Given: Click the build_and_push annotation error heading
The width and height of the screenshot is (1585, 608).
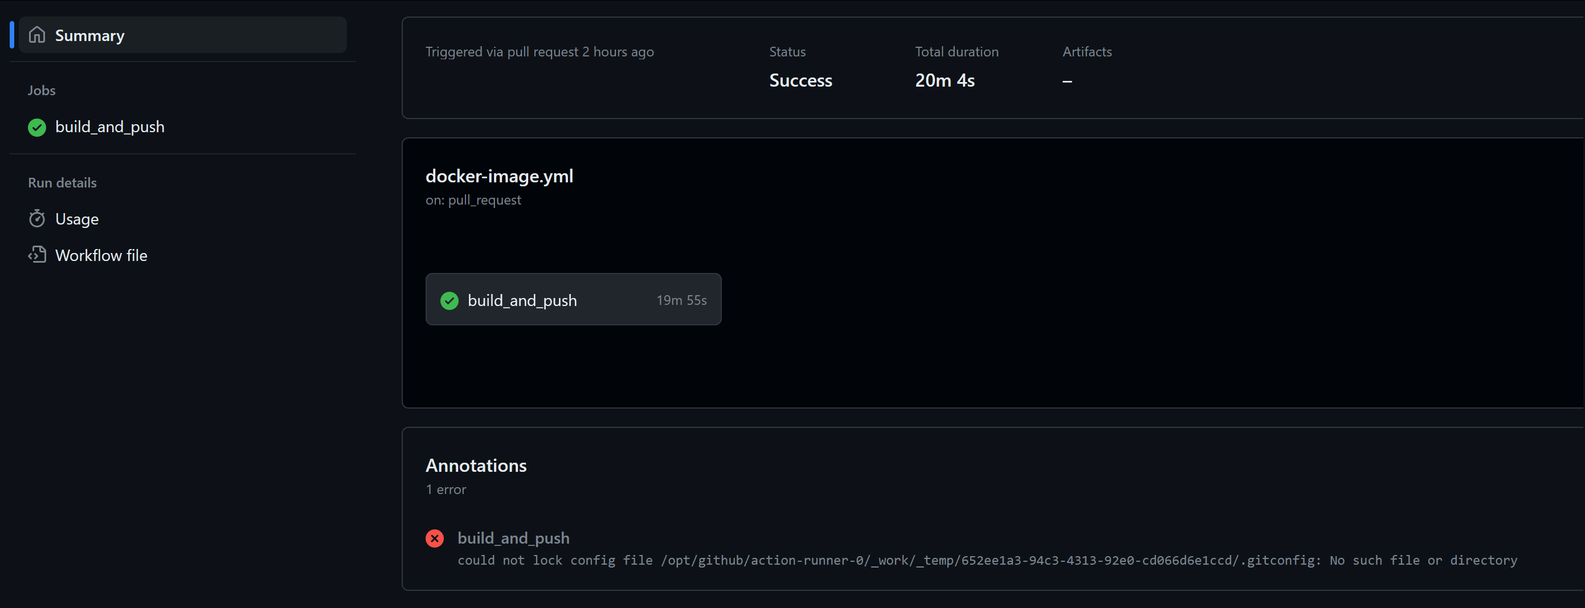Looking at the screenshot, I should coord(513,538).
